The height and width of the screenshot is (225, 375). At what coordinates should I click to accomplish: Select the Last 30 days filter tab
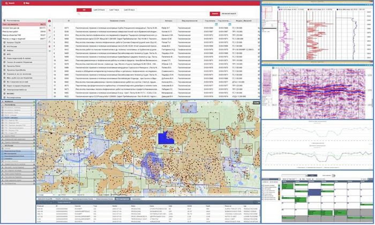(x=130, y=10)
